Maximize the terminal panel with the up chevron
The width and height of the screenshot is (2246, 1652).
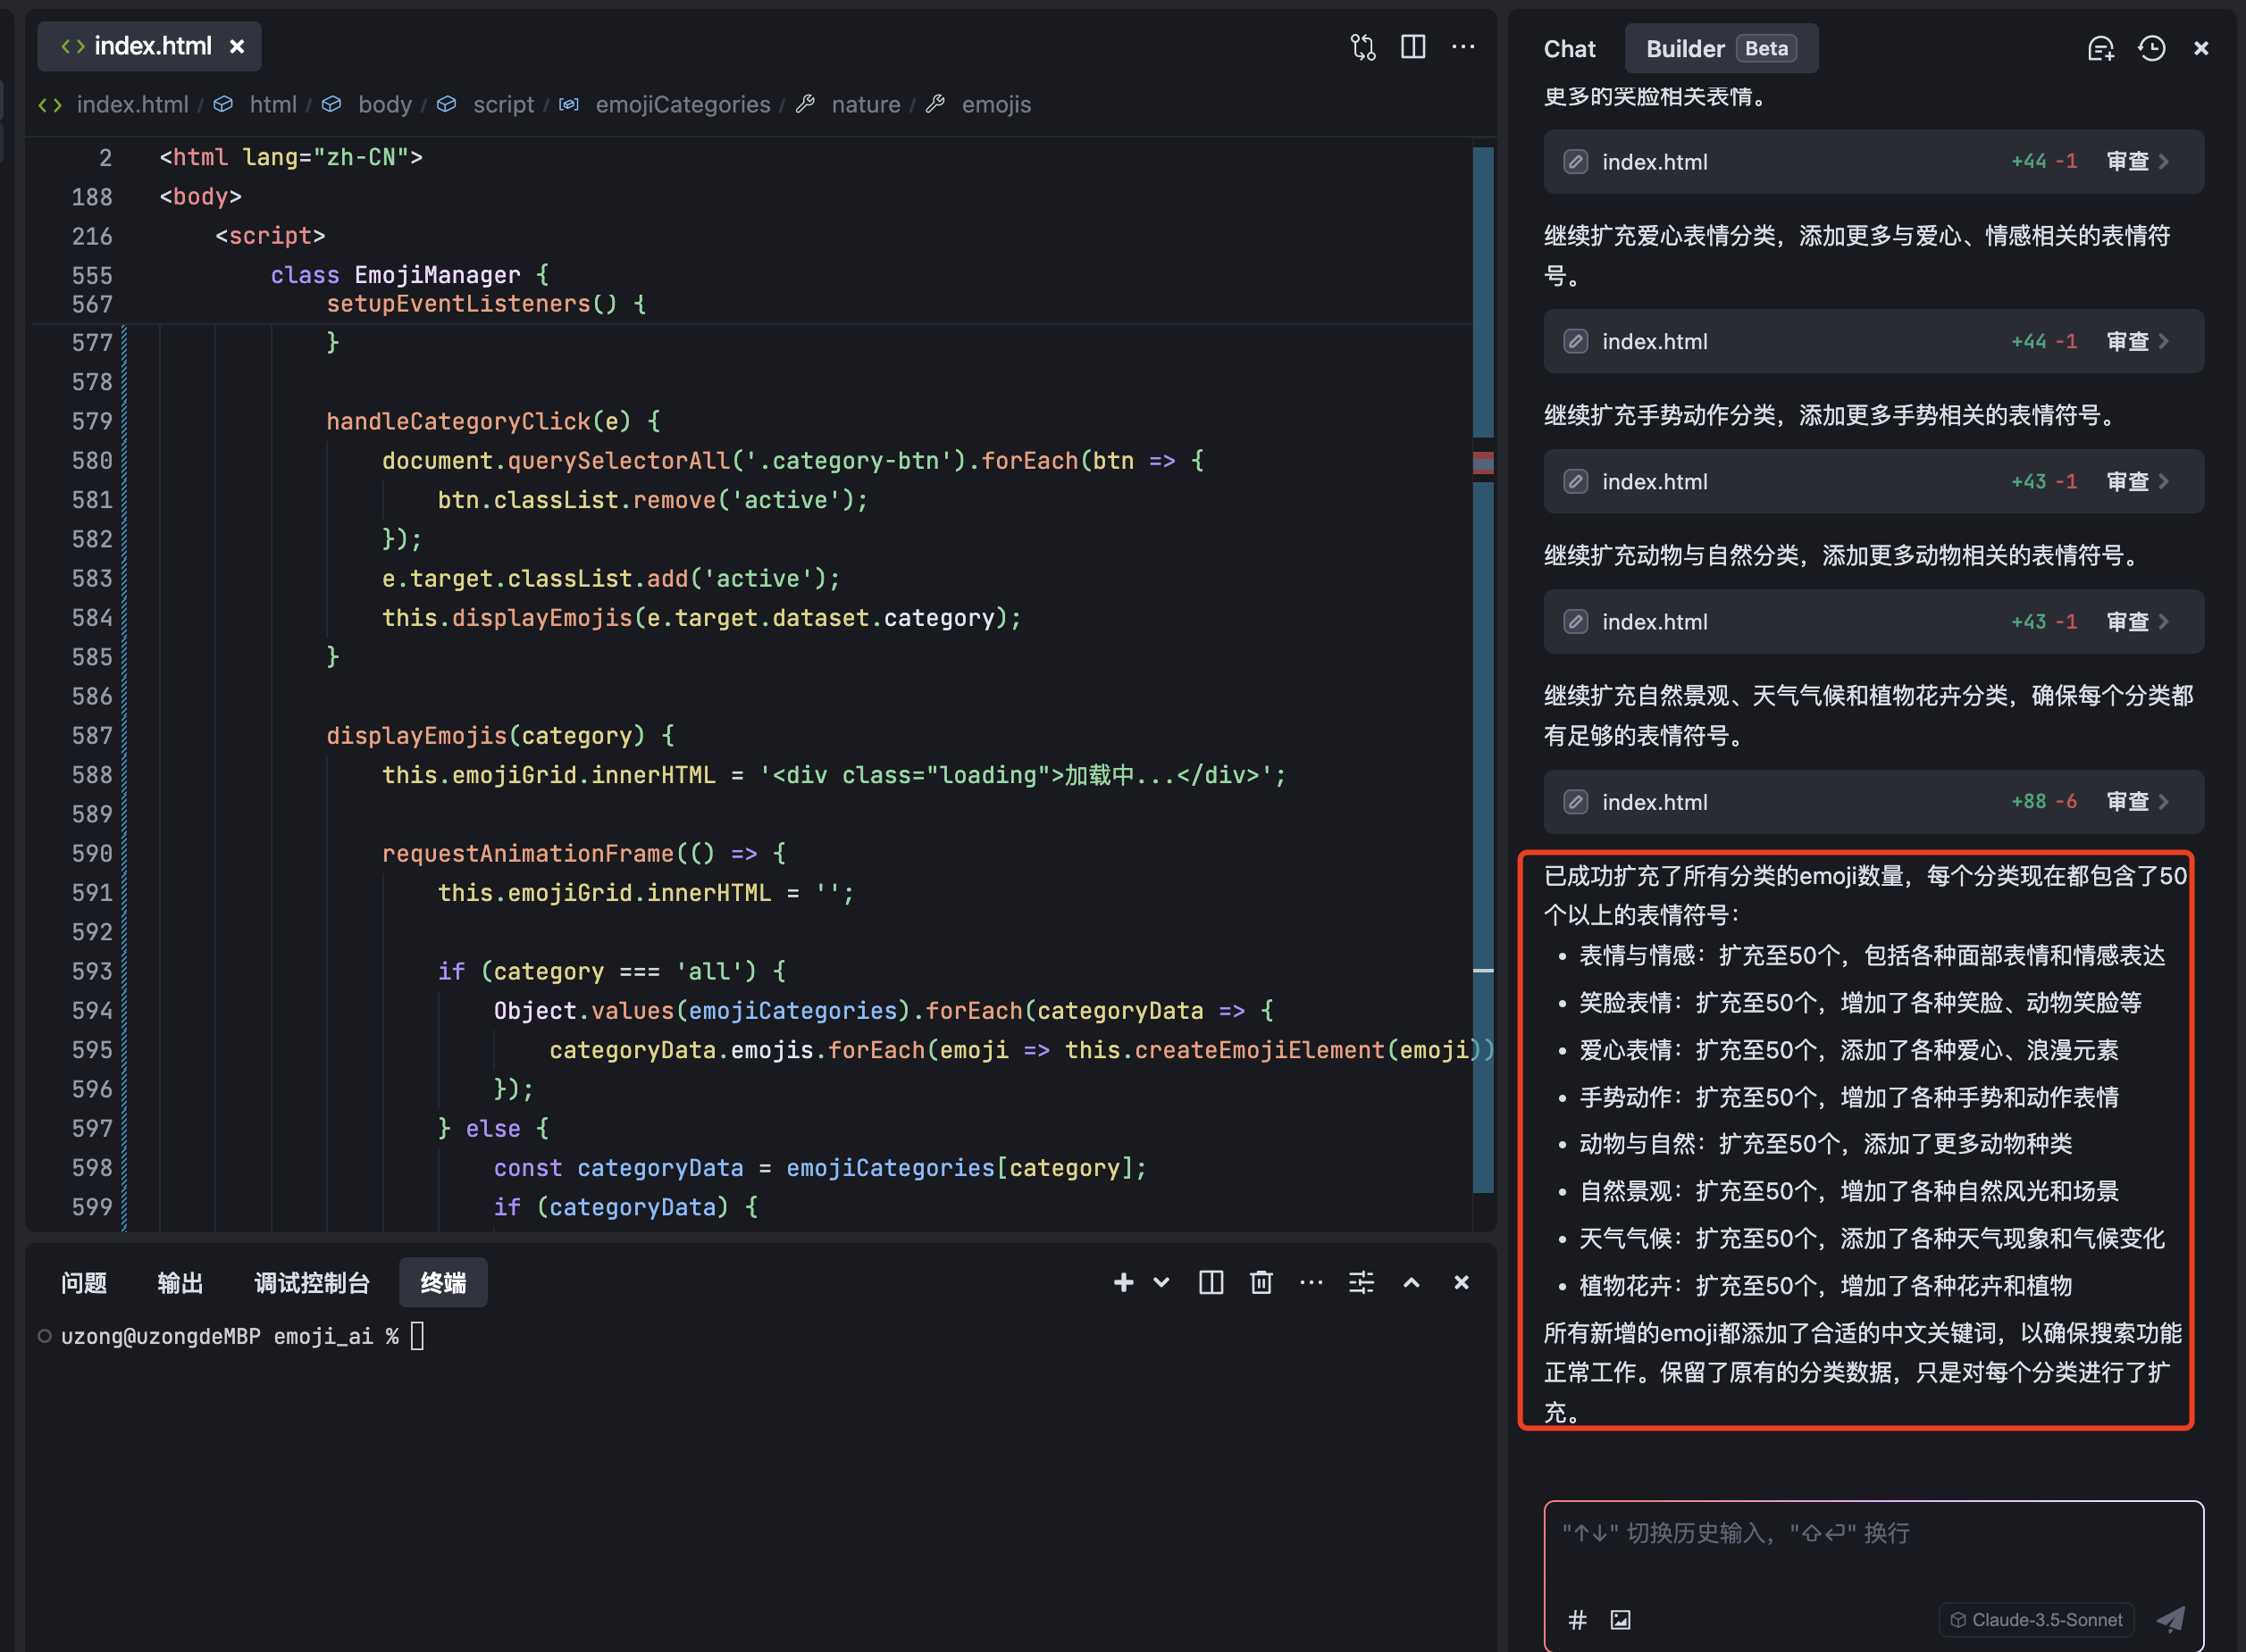(x=1411, y=1282)
